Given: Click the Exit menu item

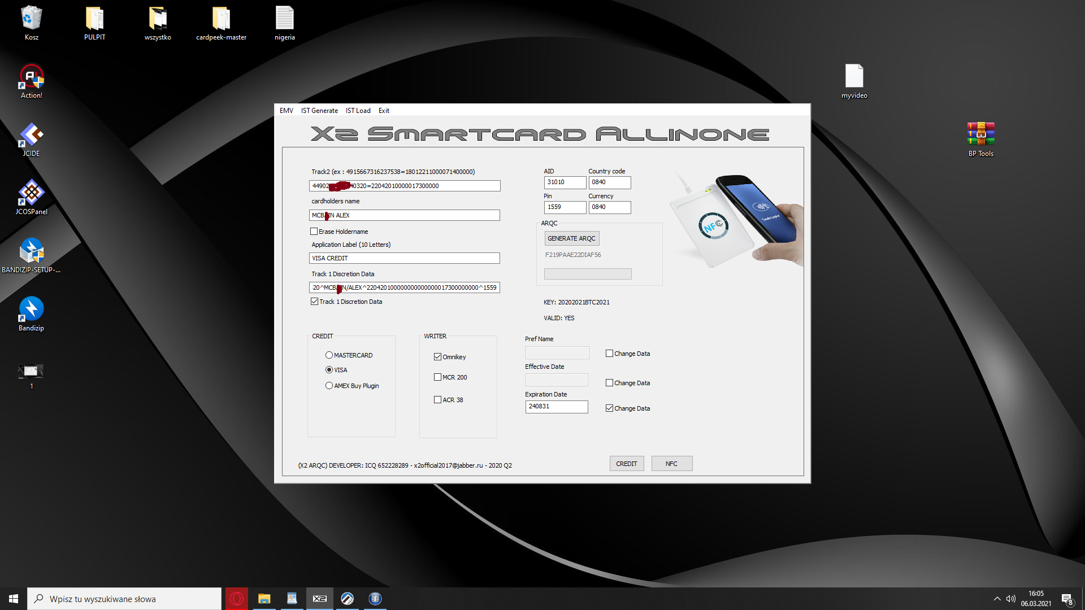Looking at the screenshot, I should tap(384, 111).
